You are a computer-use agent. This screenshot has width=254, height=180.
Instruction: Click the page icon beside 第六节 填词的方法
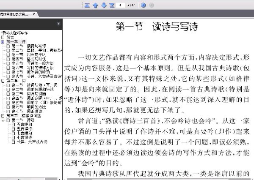(8, 107)
